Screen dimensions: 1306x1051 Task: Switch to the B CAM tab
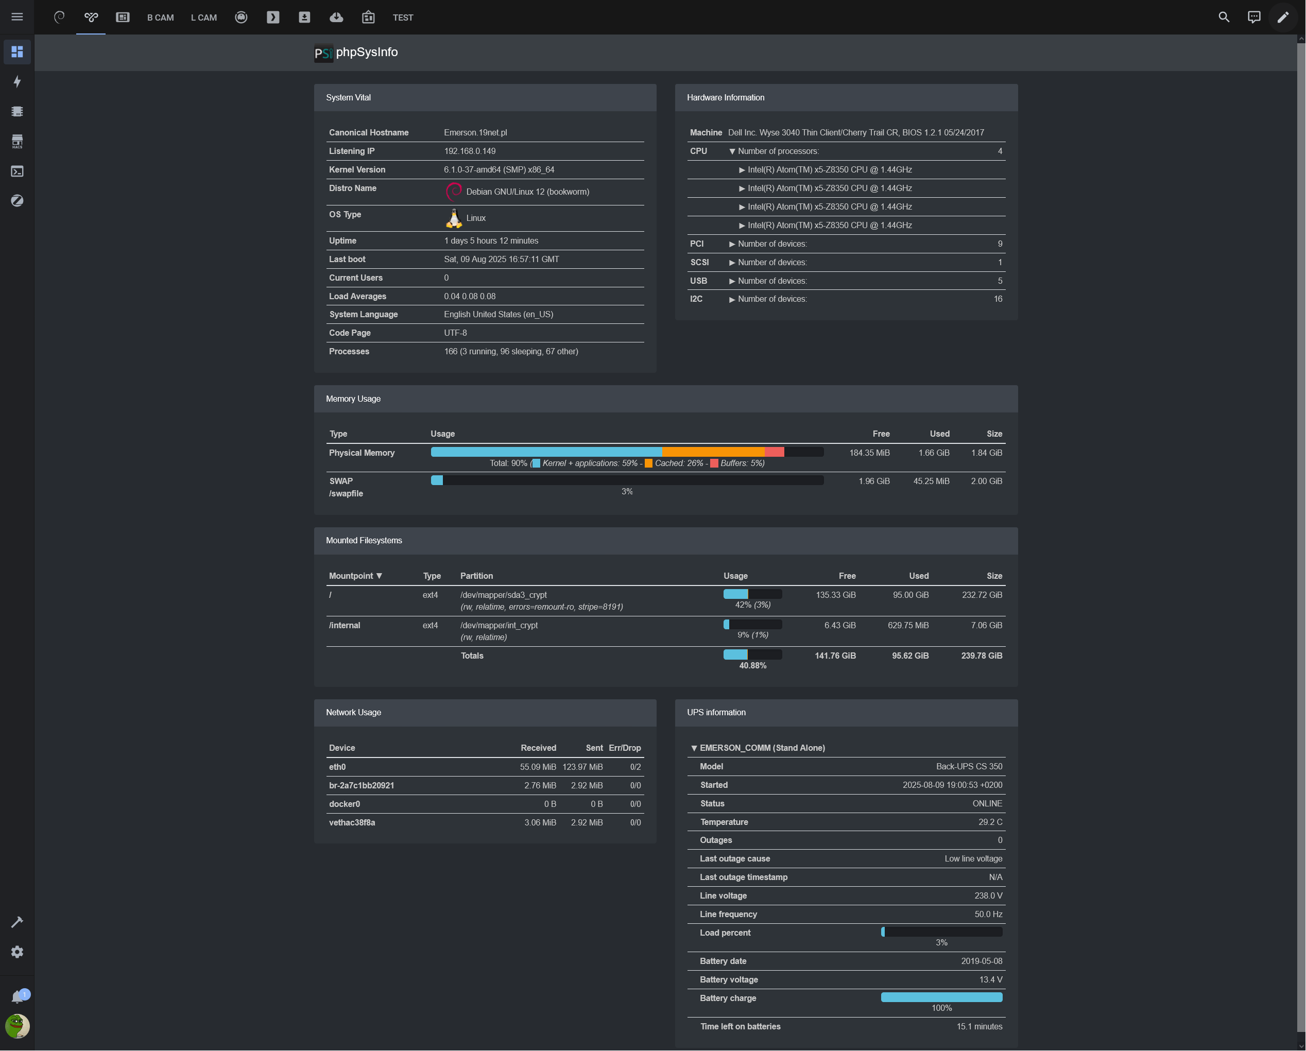click(x=160, y=18)
